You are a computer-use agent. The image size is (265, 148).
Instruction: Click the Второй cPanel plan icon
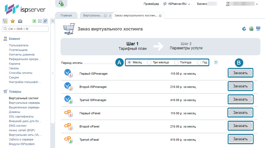click(x=68, y=126)
